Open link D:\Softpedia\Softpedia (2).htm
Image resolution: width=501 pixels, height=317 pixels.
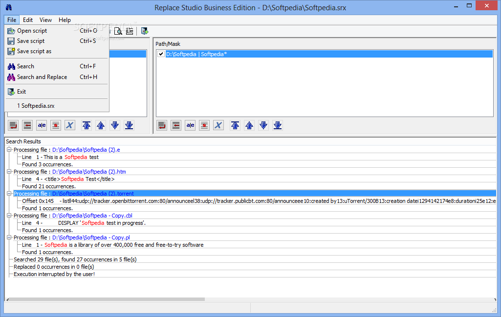pos(89,172)
